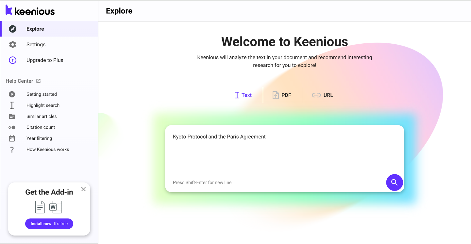Click the Year filtering calendar icon

point(12,138)
